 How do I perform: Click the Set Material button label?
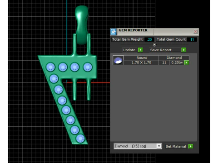176,146
